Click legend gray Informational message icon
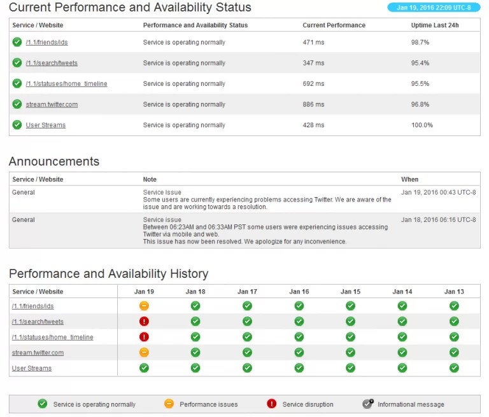The height and width of the screenshot is (417, 489). pos(367,404)
